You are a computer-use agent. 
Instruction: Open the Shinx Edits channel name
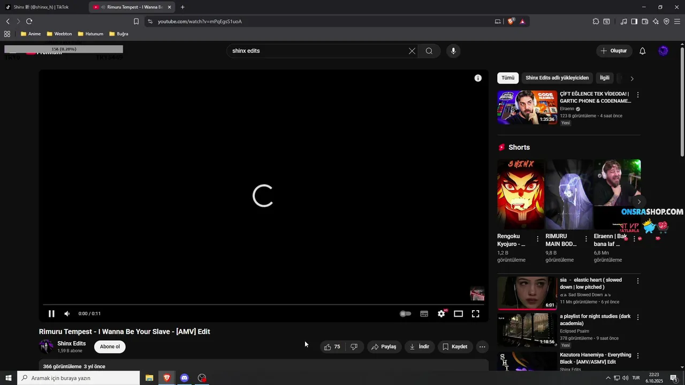click(72, 343)
